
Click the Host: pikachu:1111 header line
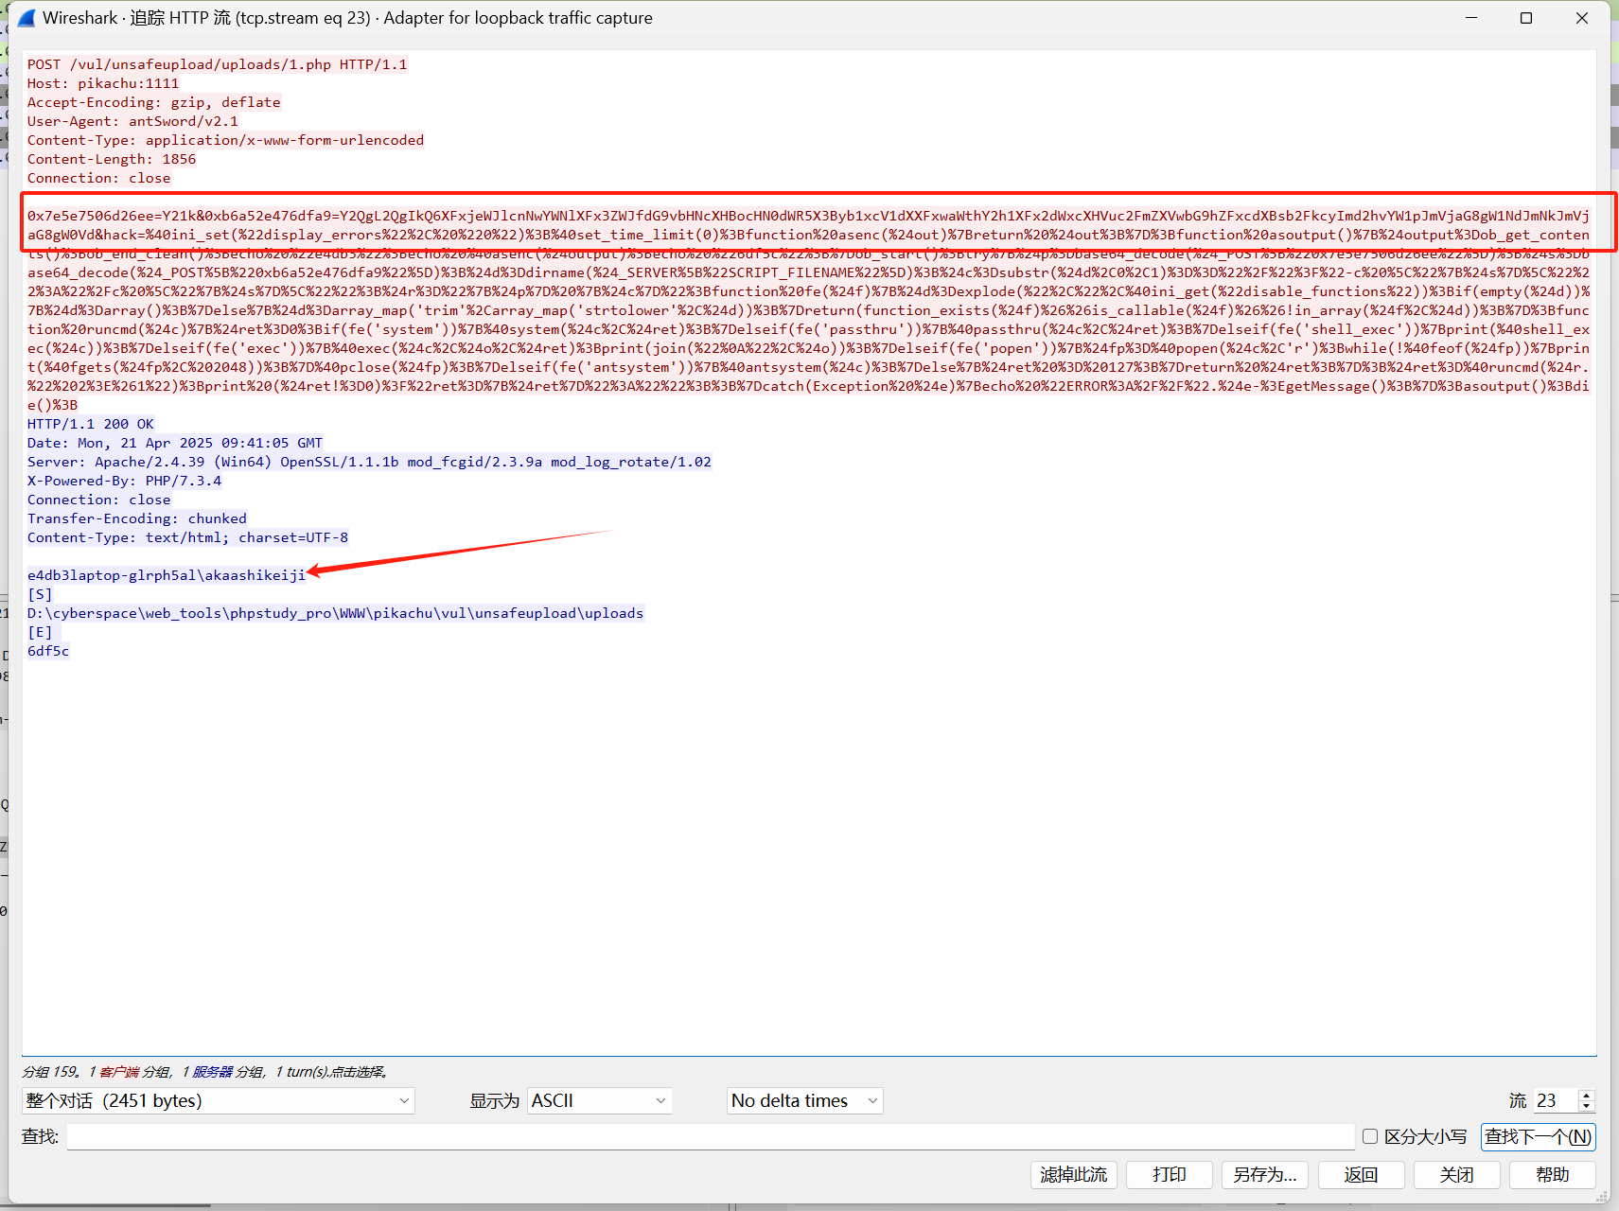pyautogui.click(x=102, y=83)
